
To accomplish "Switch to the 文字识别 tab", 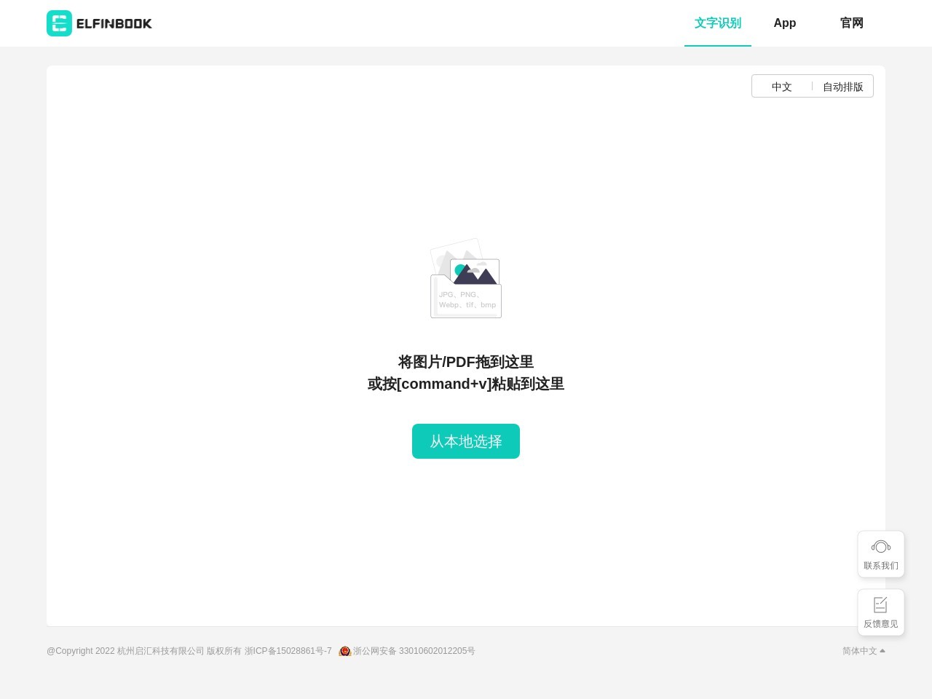I will pos(717,23).
